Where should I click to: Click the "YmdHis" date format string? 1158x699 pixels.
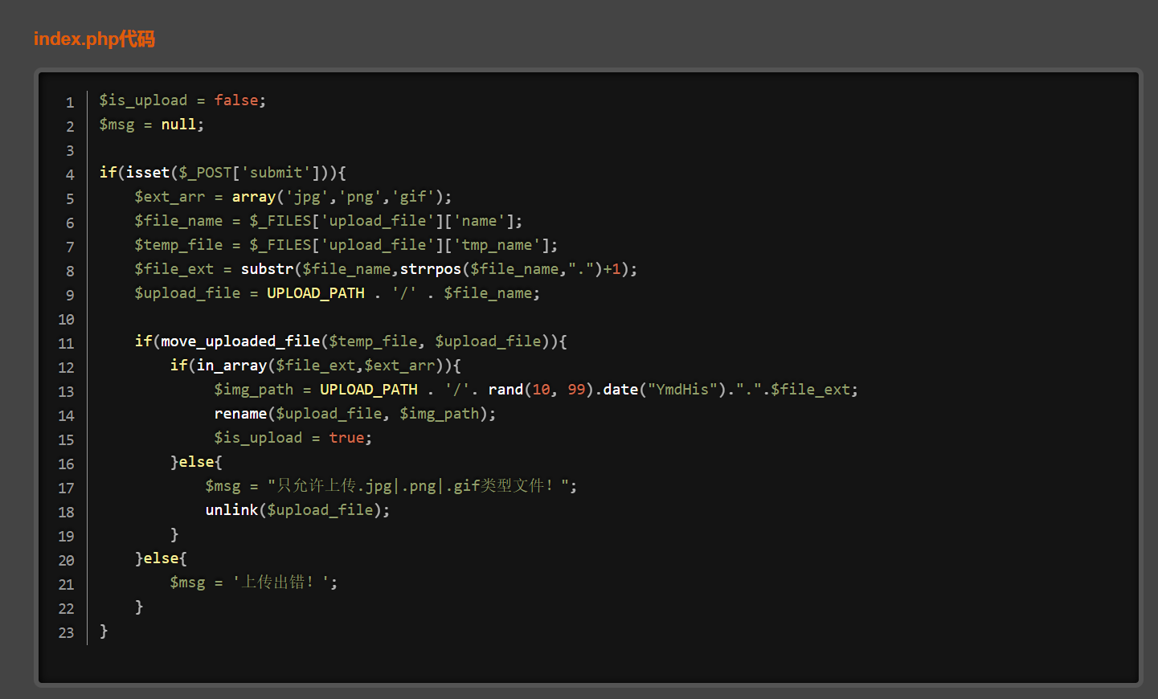tap(682, 390)
